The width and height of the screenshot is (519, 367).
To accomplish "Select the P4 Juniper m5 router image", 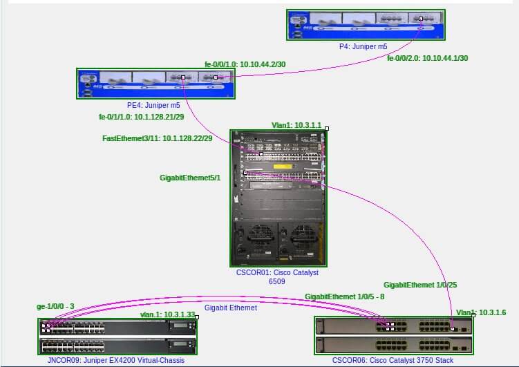I will coord(366,25).
